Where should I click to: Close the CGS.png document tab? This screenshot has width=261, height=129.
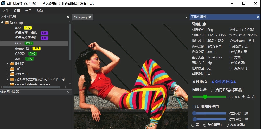pyautogui.click(x=90, y=17)
